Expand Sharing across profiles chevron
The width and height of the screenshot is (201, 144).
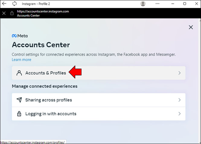point(179,100)
